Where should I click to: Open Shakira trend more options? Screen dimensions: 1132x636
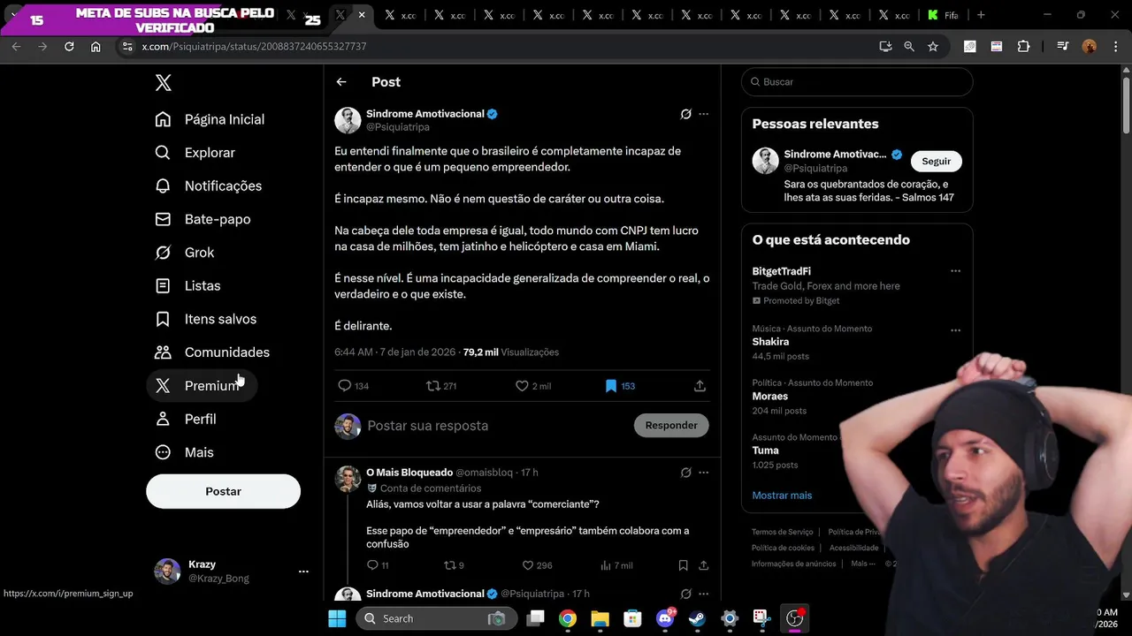click(x=955, y=330)
